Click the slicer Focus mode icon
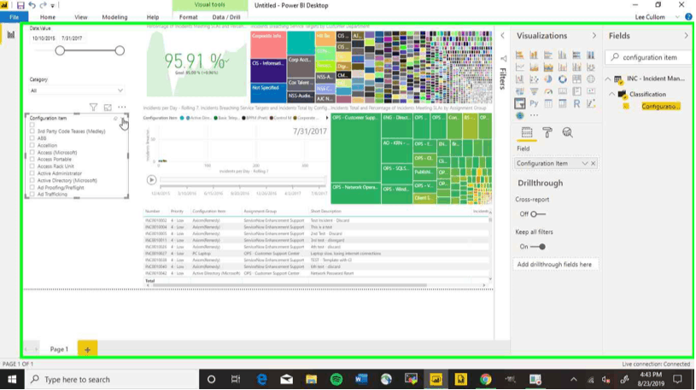Screen dimensions: 696x390 click(108, 107)
